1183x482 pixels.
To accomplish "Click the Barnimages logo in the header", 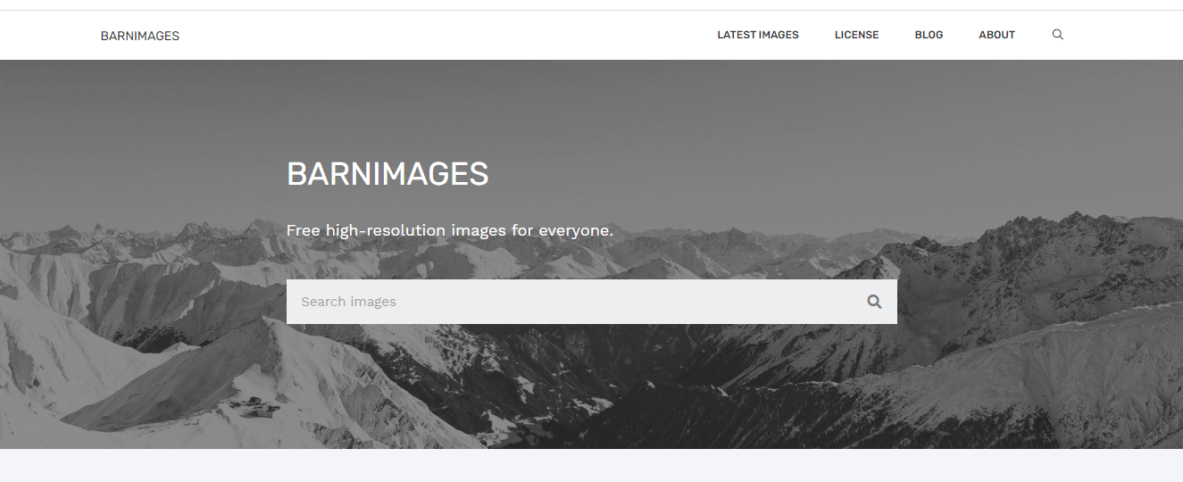I will 140,36.
